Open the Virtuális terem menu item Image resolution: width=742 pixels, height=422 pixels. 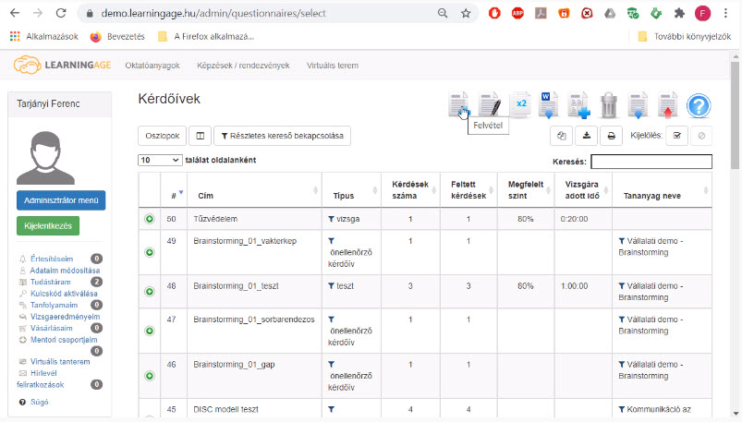(333, 66)
